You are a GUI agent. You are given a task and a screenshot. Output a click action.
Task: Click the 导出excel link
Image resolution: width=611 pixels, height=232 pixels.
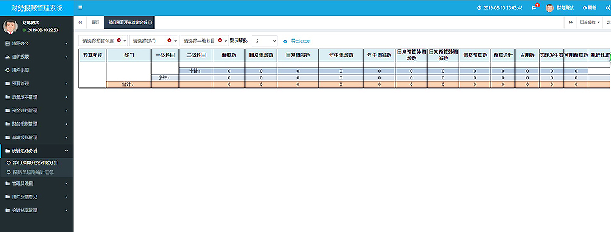pyautogui.click(x=301, y=41)
